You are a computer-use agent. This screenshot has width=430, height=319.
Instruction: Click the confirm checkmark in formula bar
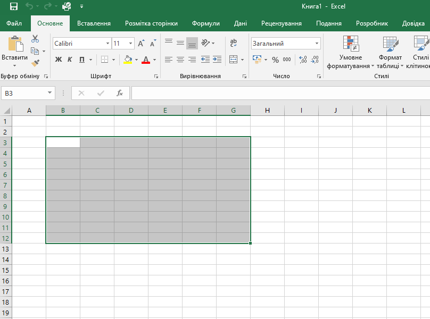pyautogui.click(x=101, y=93)
